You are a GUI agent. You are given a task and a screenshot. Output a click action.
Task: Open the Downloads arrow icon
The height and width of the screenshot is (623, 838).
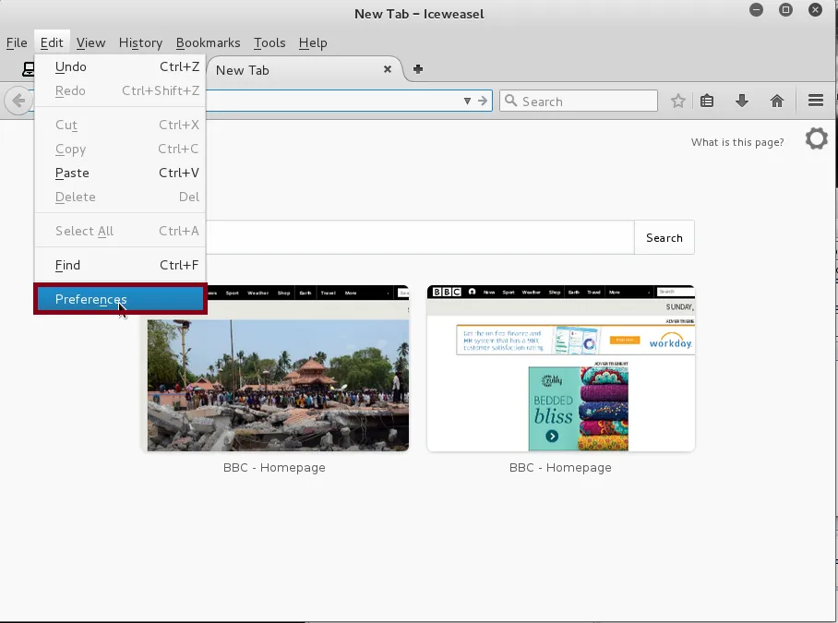click(x=741, y=101)
